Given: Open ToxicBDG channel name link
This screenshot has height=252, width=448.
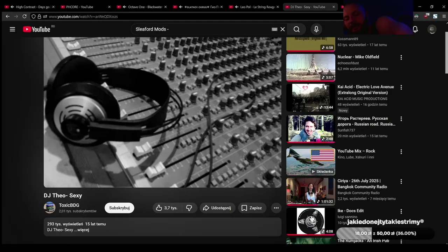Looking at the screenshot, I should (x=69, y=205).
